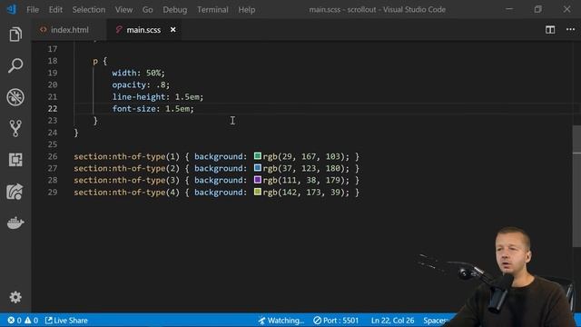The height and width of the screenshot is (327, 581).
Task: Click Ln 22, Col 26 indicator
Action: pos(392,321)
